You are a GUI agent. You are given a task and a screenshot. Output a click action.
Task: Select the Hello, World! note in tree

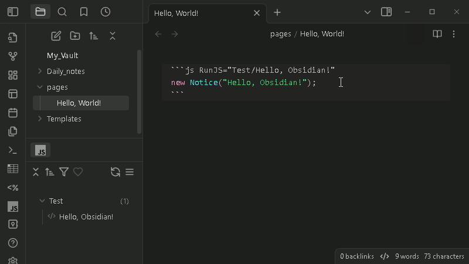click(81, 103)
